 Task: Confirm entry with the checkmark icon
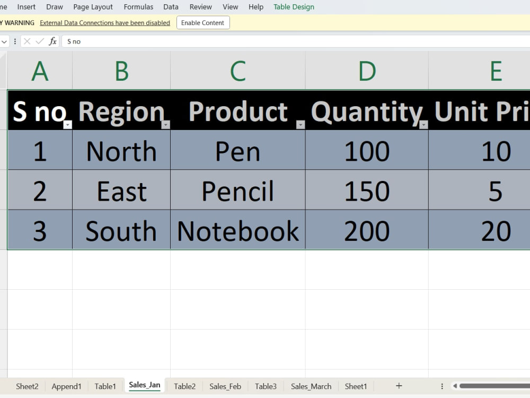tap(40, 41)
